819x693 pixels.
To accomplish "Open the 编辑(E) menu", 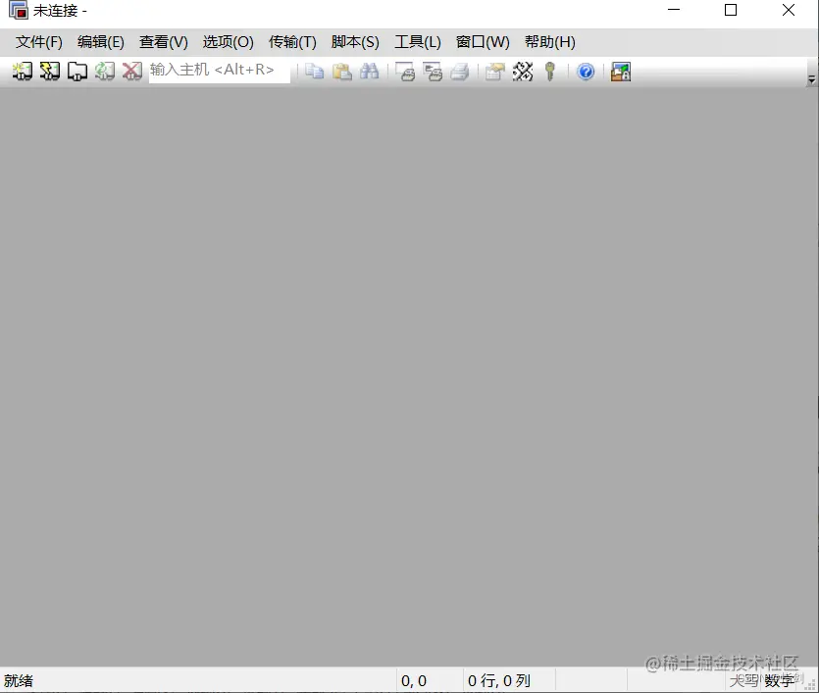I will point(101,42).
